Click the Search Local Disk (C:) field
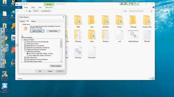 click(141, 11)
